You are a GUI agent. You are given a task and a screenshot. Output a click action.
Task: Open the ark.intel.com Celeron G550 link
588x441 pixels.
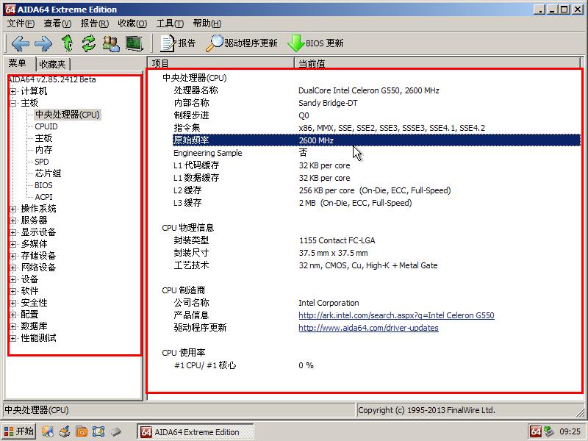click(396, 315)
